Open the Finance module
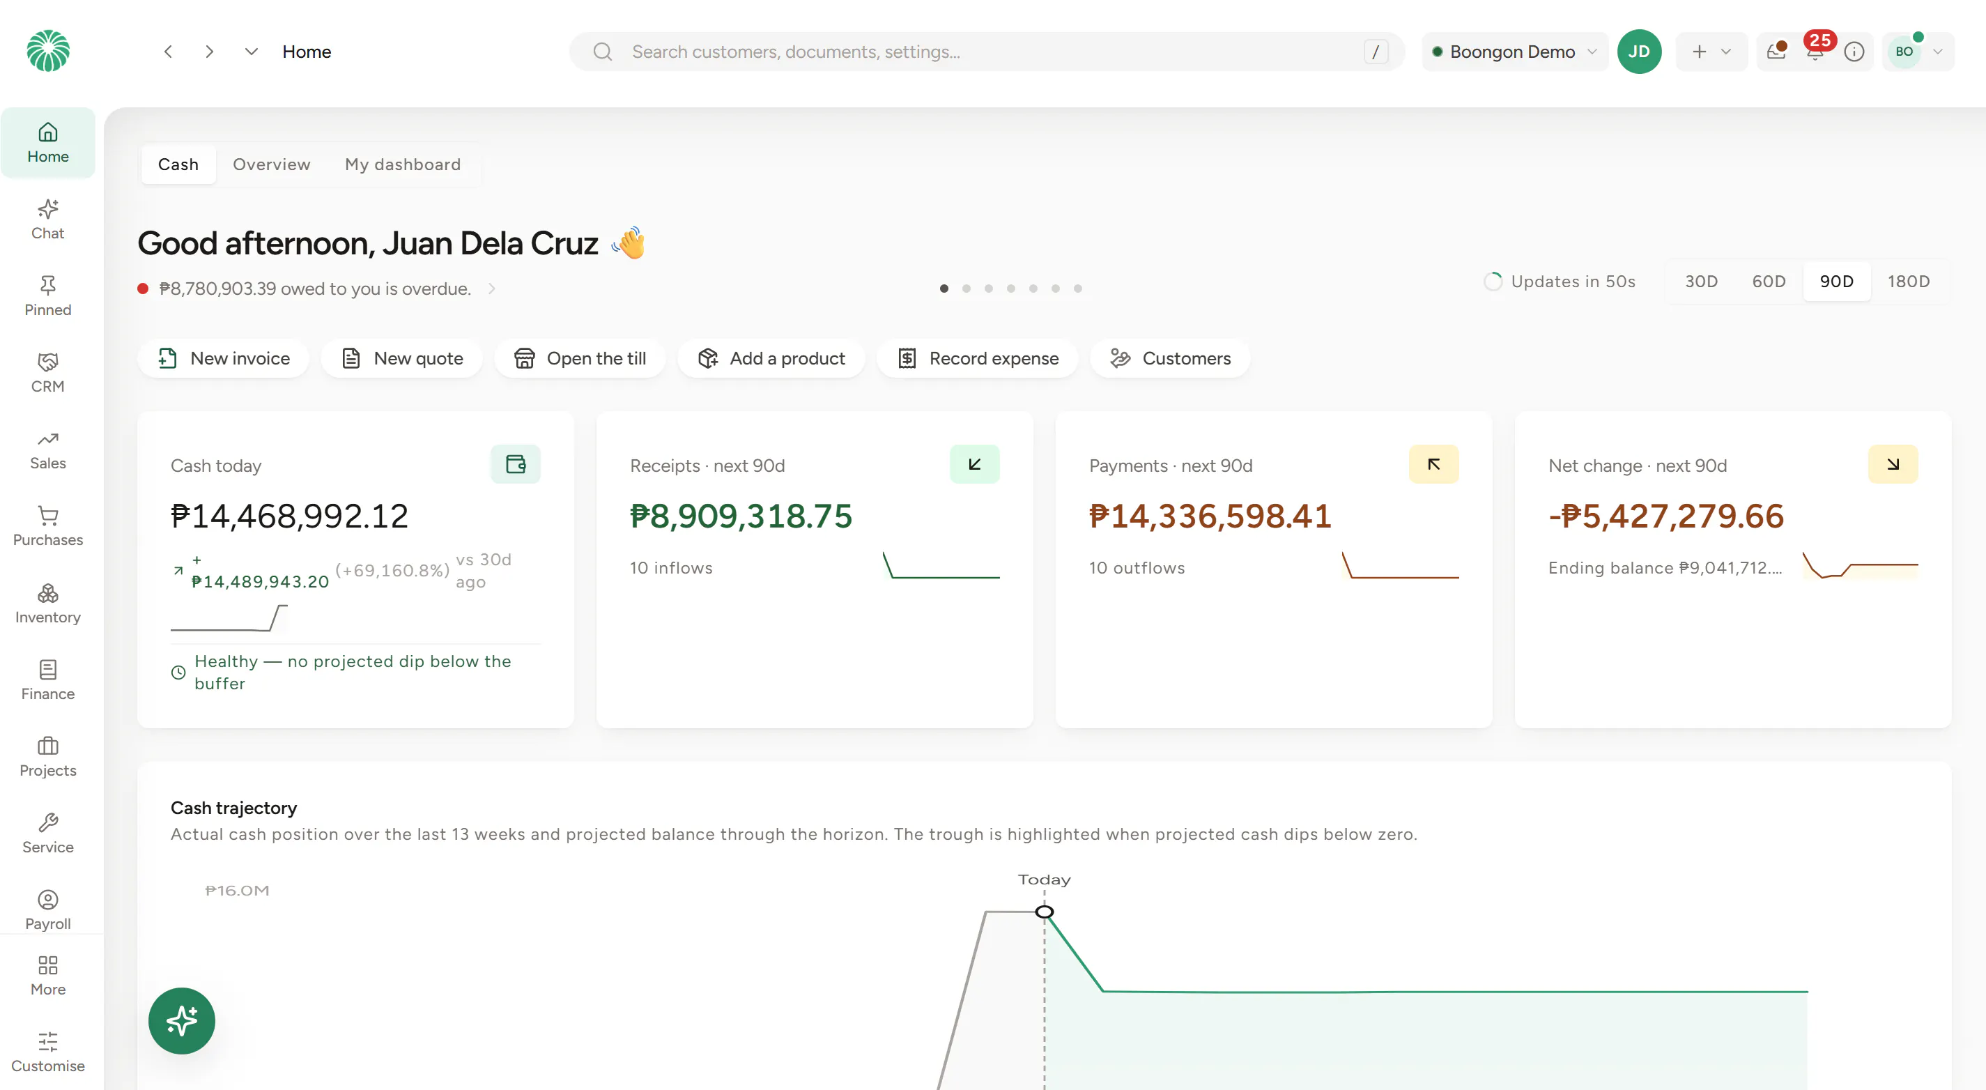The image size is (1986, 1090). pos(48,680)
